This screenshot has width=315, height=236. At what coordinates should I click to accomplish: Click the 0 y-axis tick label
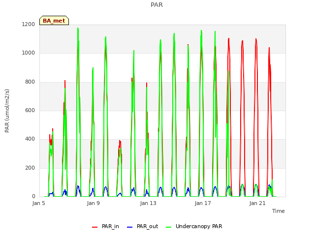click(x=33, y=197)
